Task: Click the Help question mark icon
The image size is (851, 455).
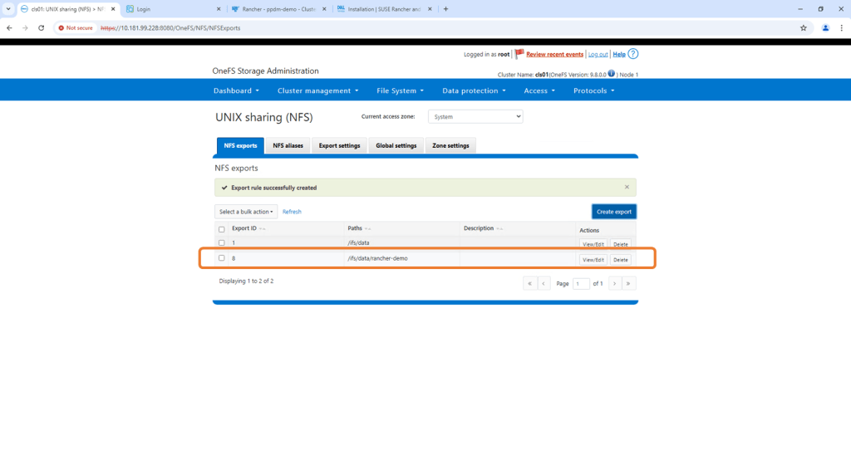Action: click(x=633, y=54)
